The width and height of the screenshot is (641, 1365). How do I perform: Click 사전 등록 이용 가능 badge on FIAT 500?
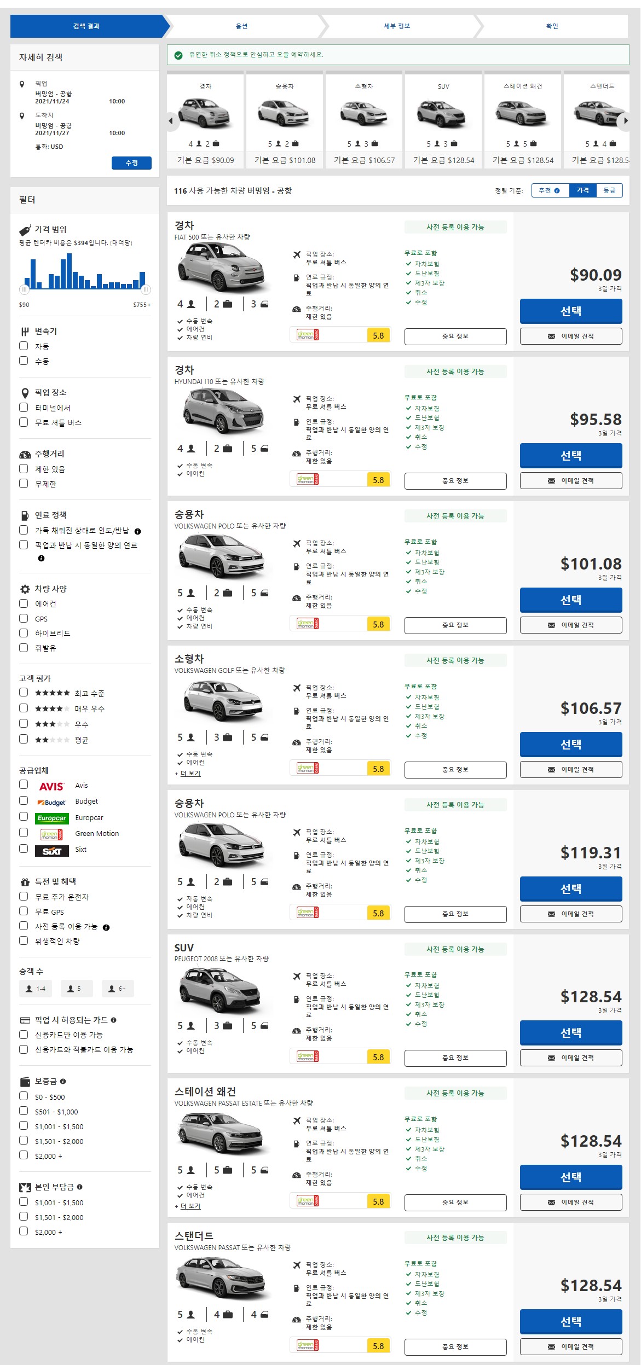pos(455,227)
